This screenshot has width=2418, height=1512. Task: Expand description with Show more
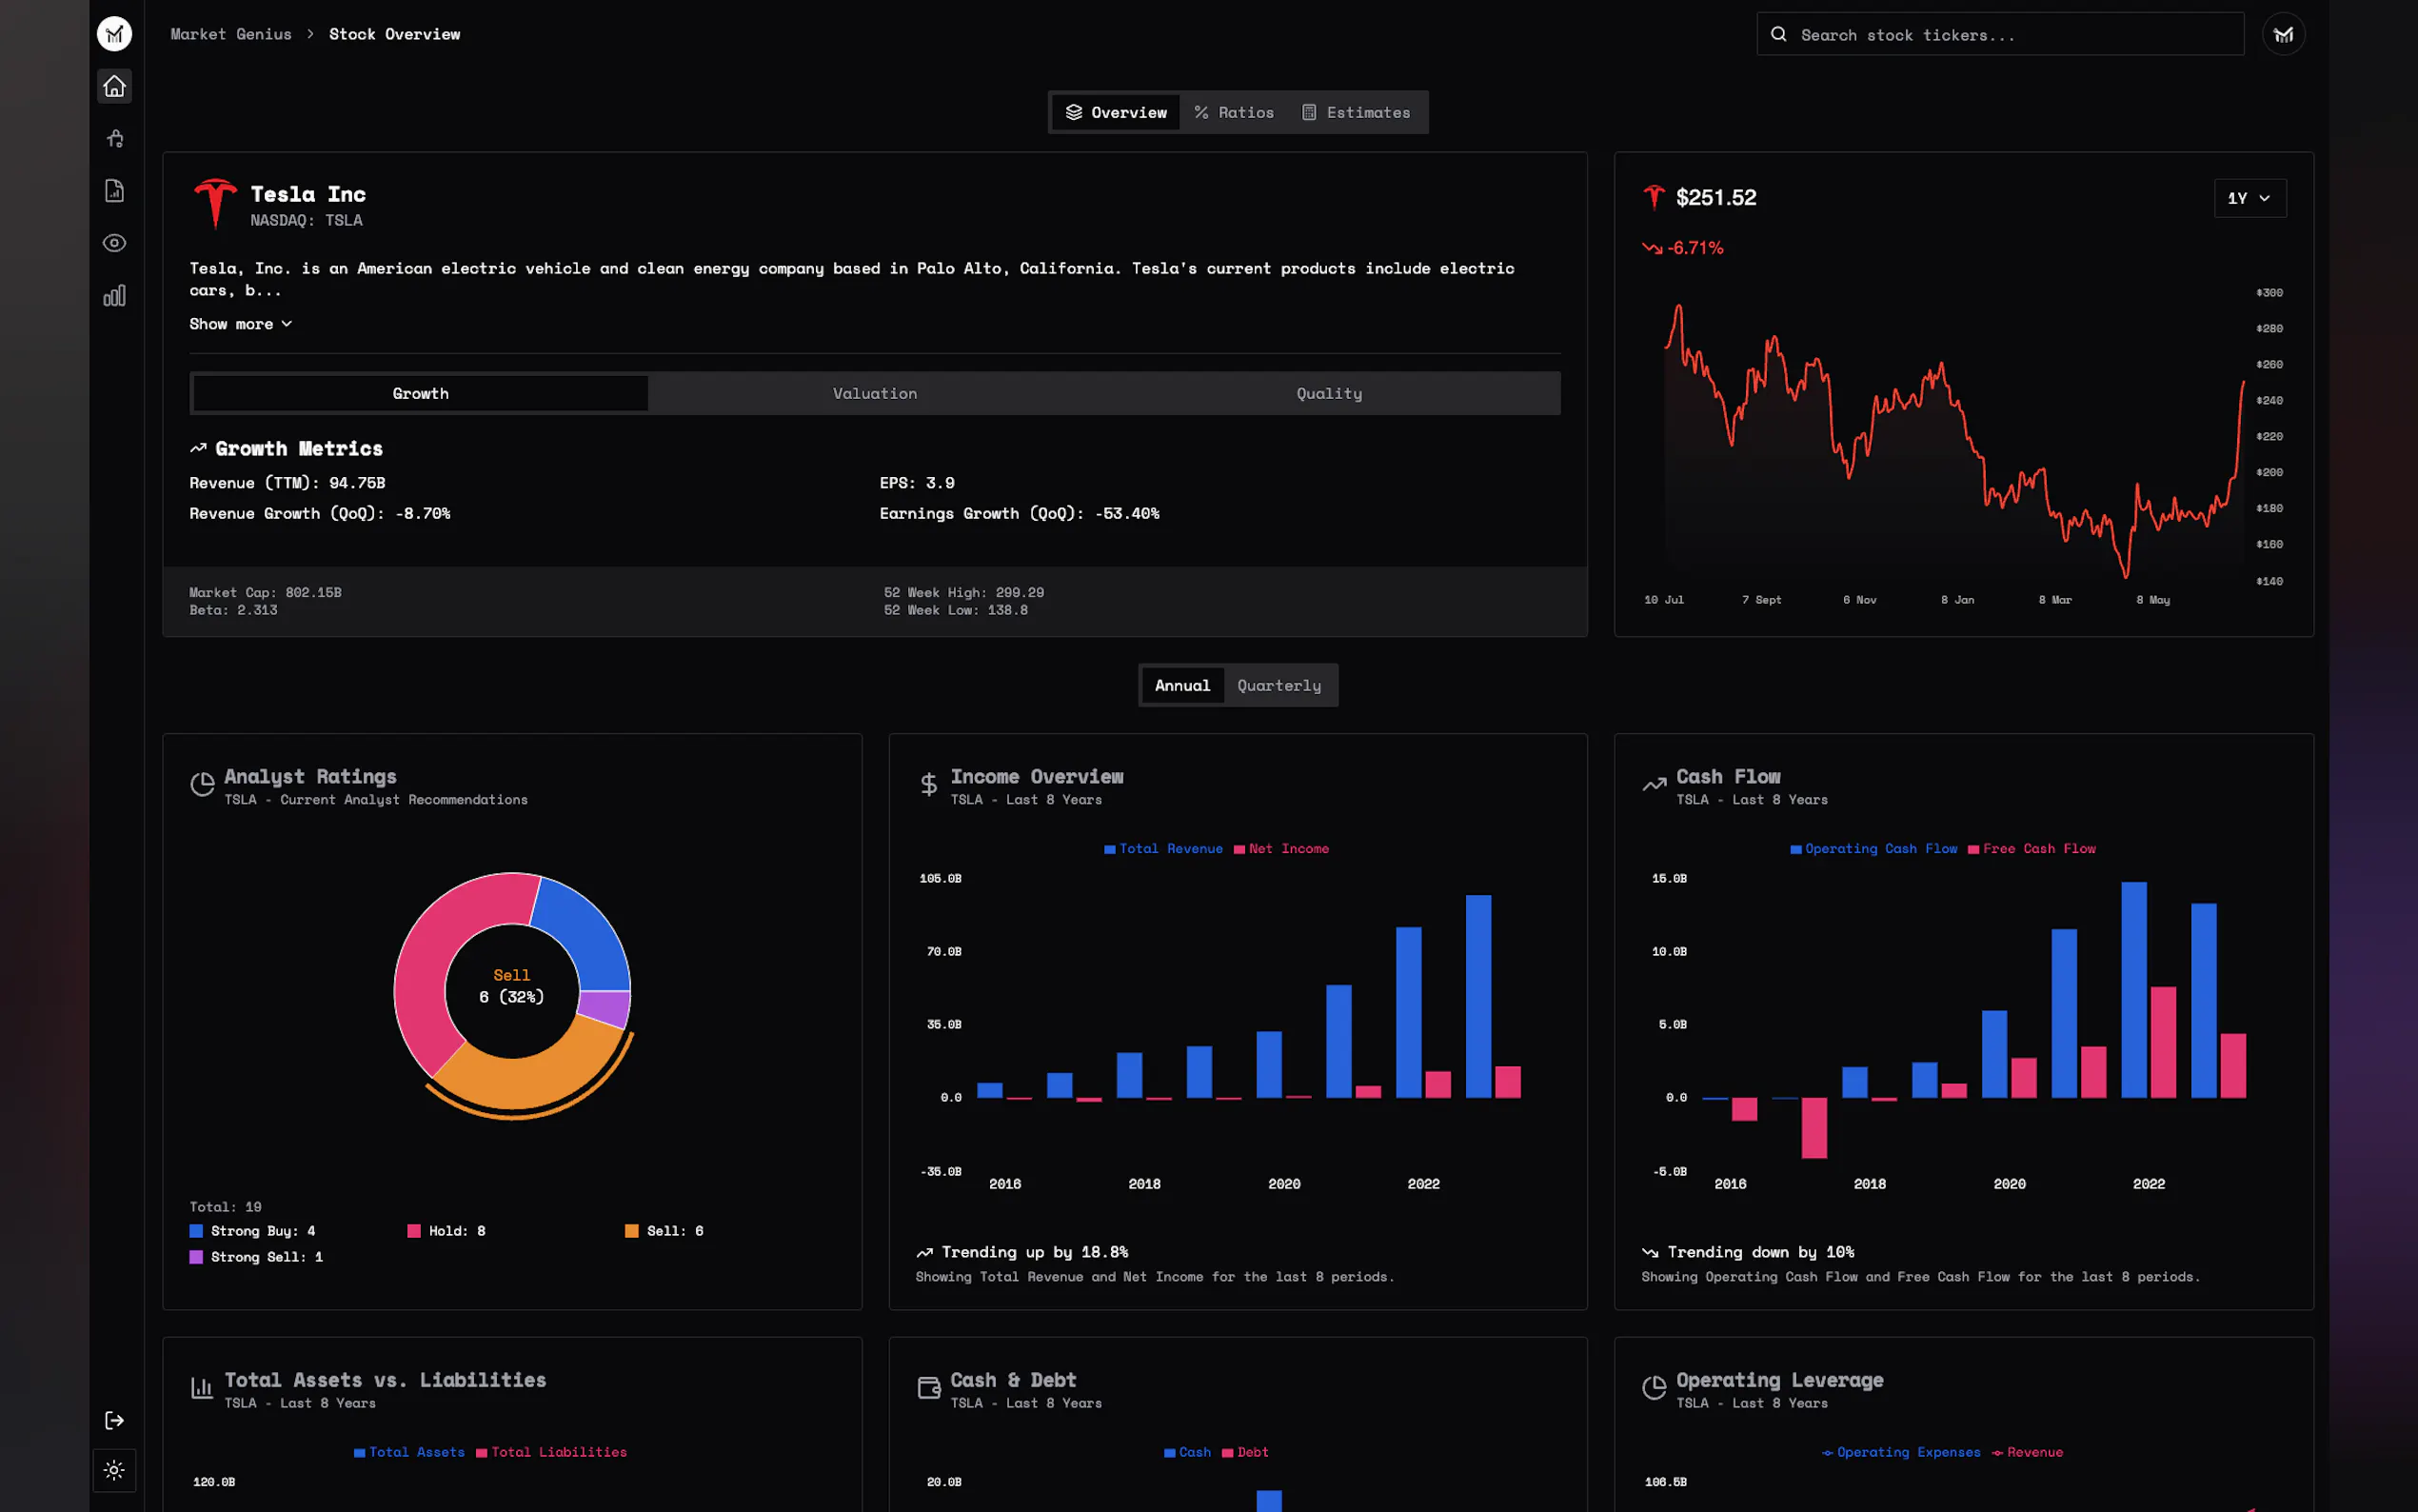[240, 324]
